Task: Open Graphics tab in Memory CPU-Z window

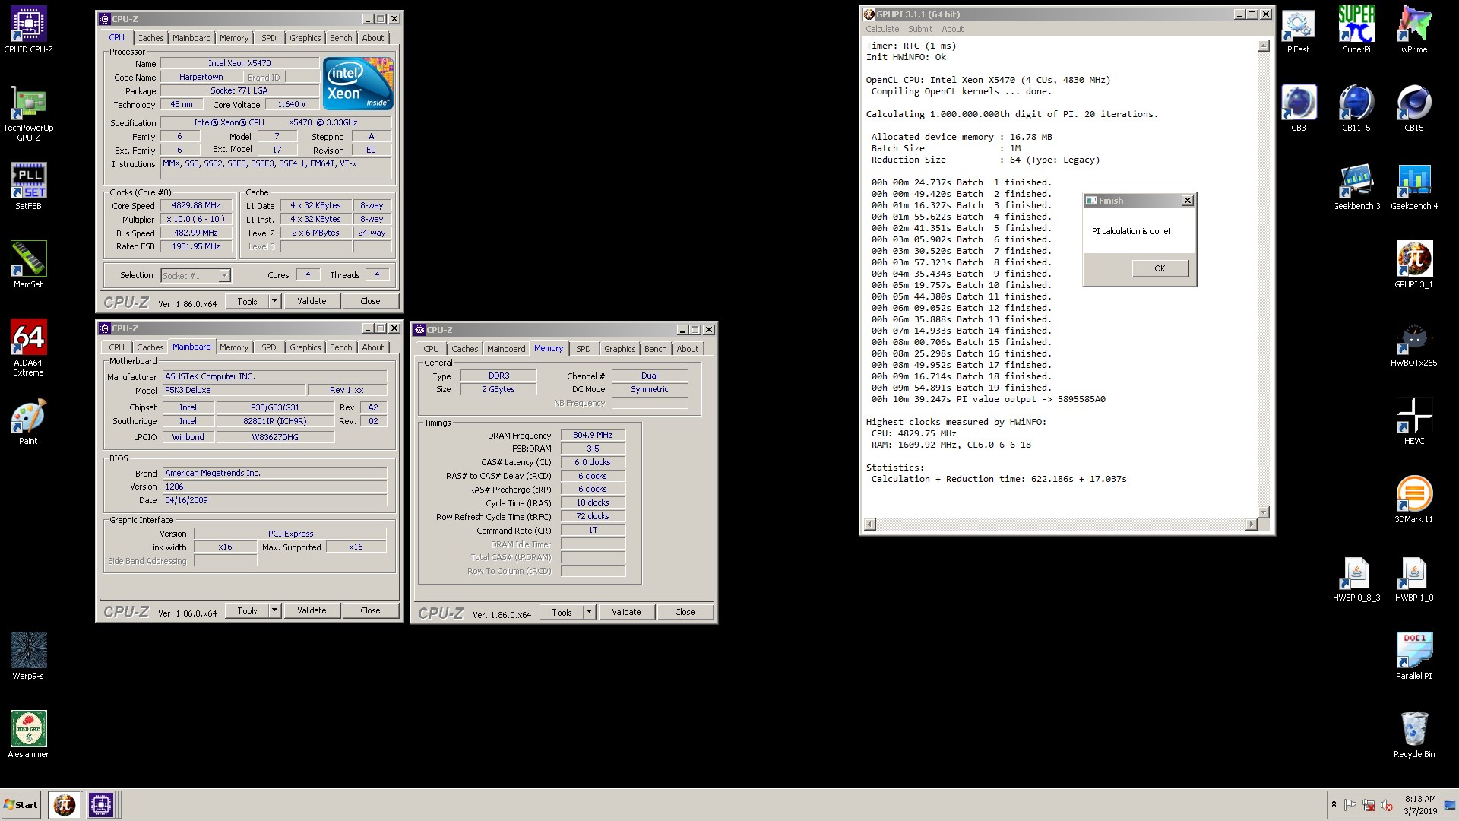Action: coord(619,349)
